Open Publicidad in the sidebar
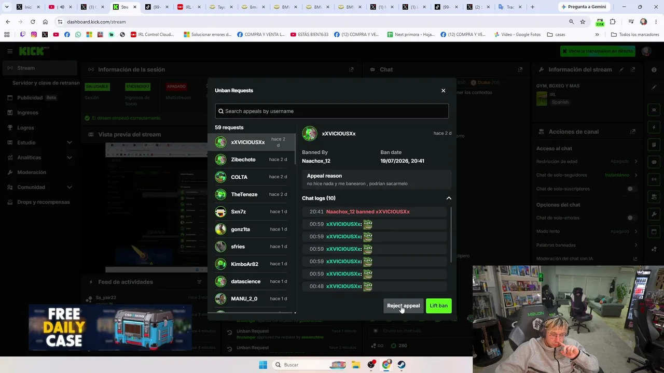Viewport: 664px width, 373px height. (x=30, y=97)
